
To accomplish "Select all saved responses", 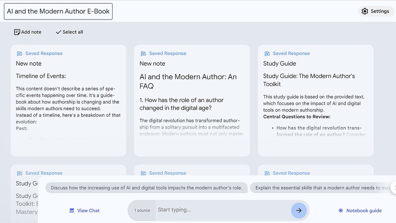I will tap(69, 32).
